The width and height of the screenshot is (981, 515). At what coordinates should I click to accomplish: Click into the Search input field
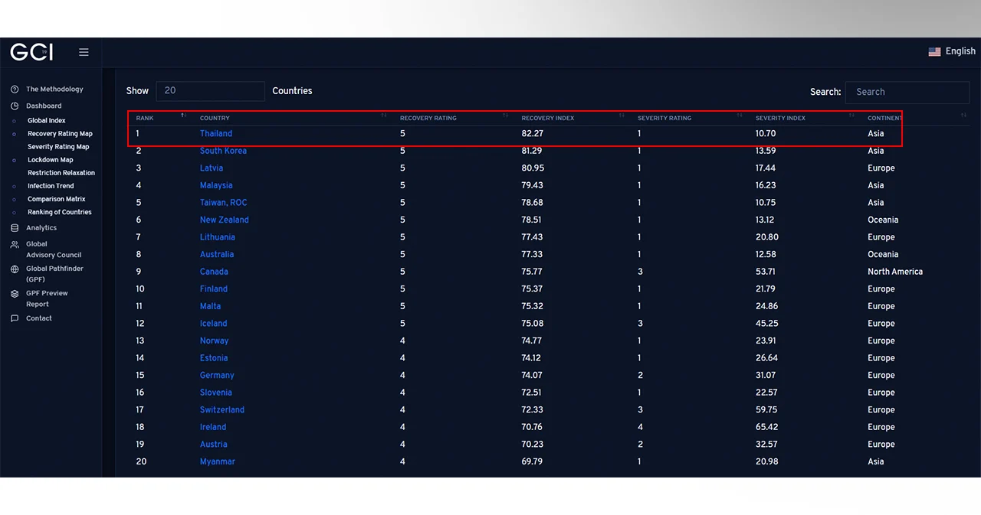[x=907, y=92]
